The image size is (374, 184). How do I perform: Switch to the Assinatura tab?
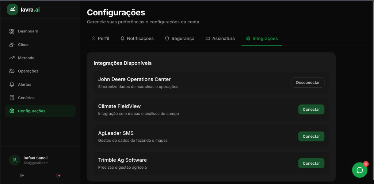tap(220, 39)
